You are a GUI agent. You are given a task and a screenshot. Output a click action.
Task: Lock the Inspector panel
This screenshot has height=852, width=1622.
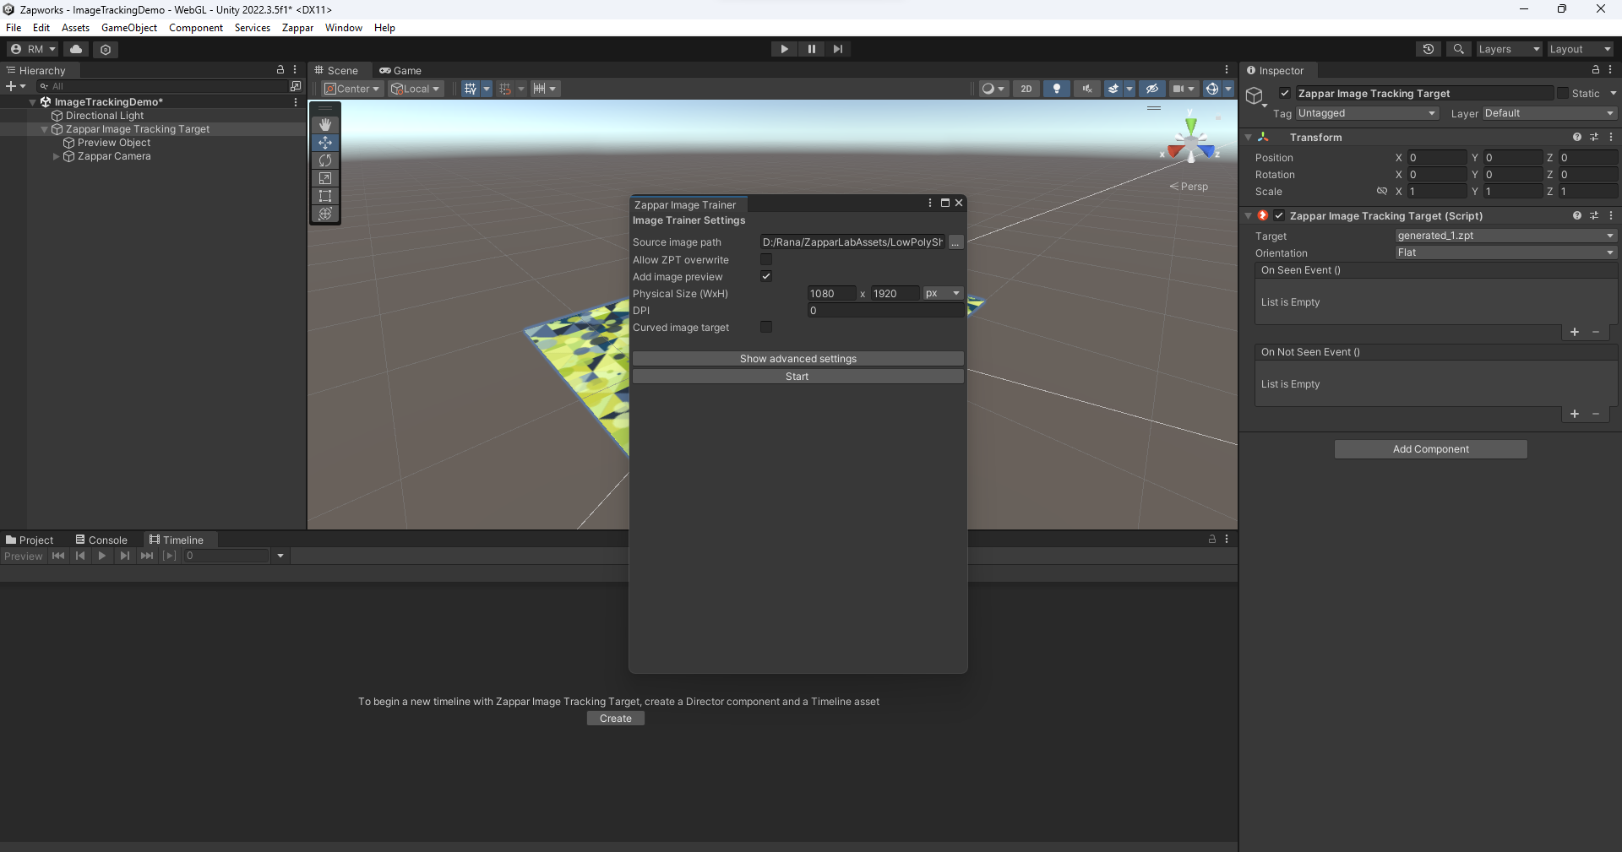[1596, 70]
